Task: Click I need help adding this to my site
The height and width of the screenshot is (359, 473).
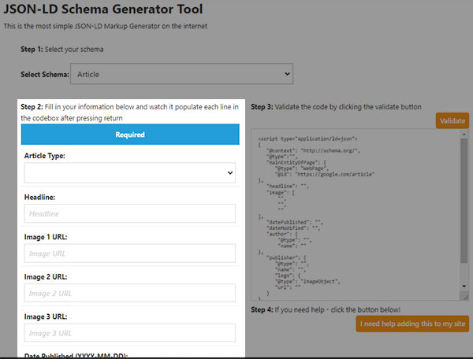Action: pos(412,324)
